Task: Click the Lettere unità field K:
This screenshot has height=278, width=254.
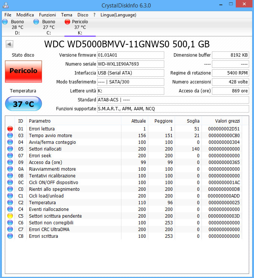Action: [131, 91]
